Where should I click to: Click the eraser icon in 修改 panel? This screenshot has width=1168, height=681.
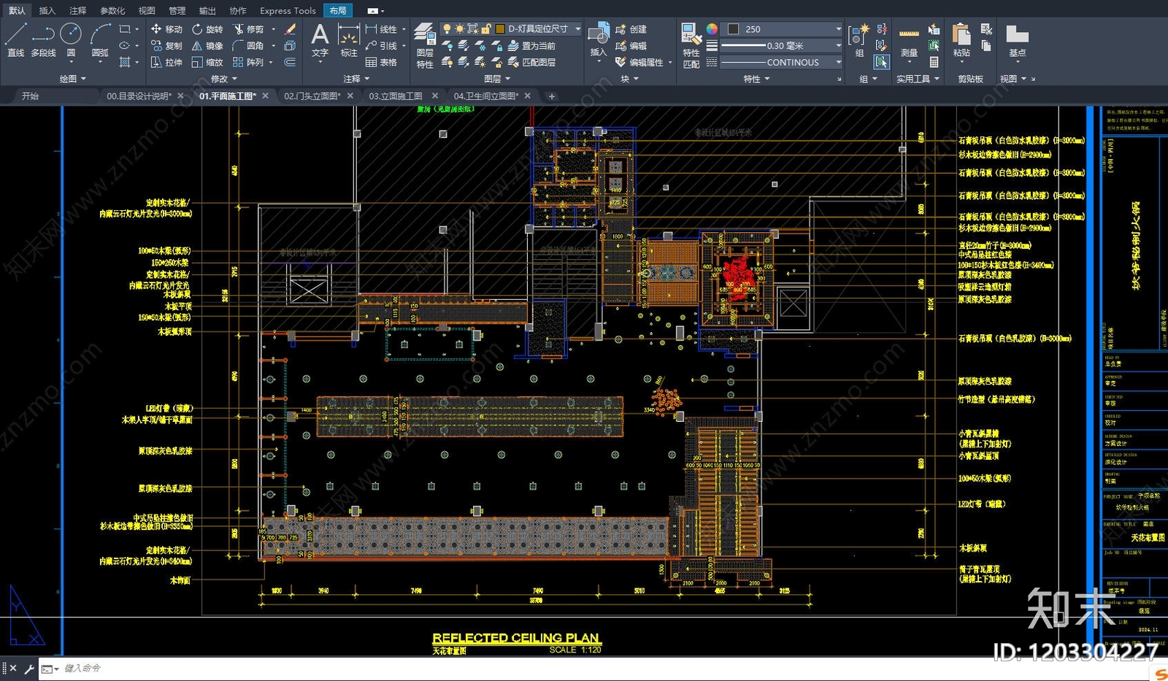[x=290, y=29]
